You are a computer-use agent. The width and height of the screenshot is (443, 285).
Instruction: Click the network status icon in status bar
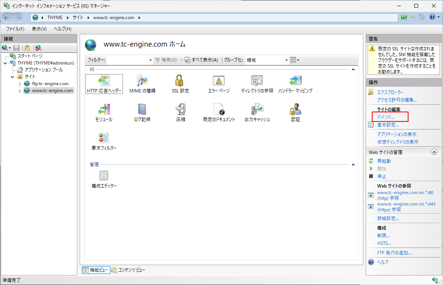tap(435, 280)
